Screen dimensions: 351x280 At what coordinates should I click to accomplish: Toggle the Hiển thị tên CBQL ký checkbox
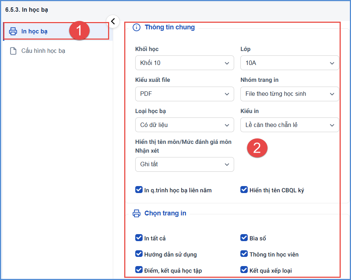tap(244, 190)
